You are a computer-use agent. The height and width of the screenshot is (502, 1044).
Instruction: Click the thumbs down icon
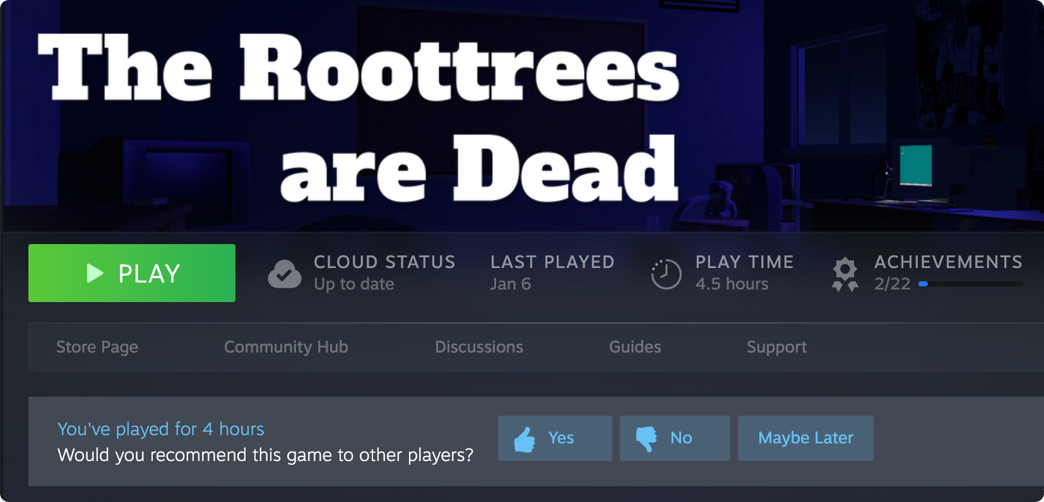[646, 438]
